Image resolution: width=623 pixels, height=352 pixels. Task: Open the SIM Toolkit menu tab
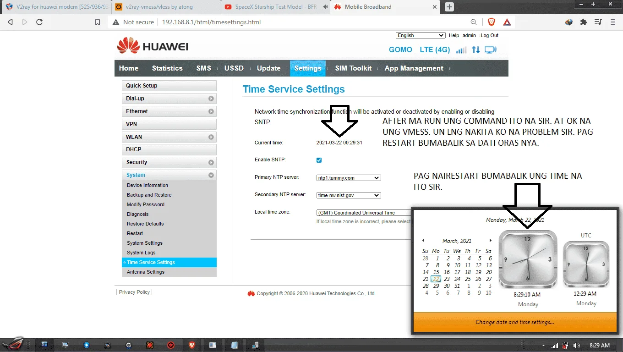[354, 68]
